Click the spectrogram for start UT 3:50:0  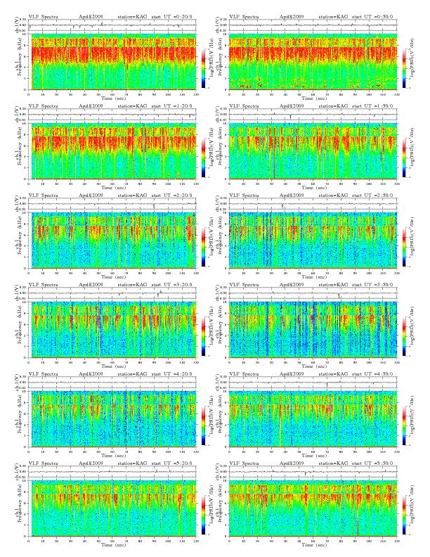[x=313, y=330]
